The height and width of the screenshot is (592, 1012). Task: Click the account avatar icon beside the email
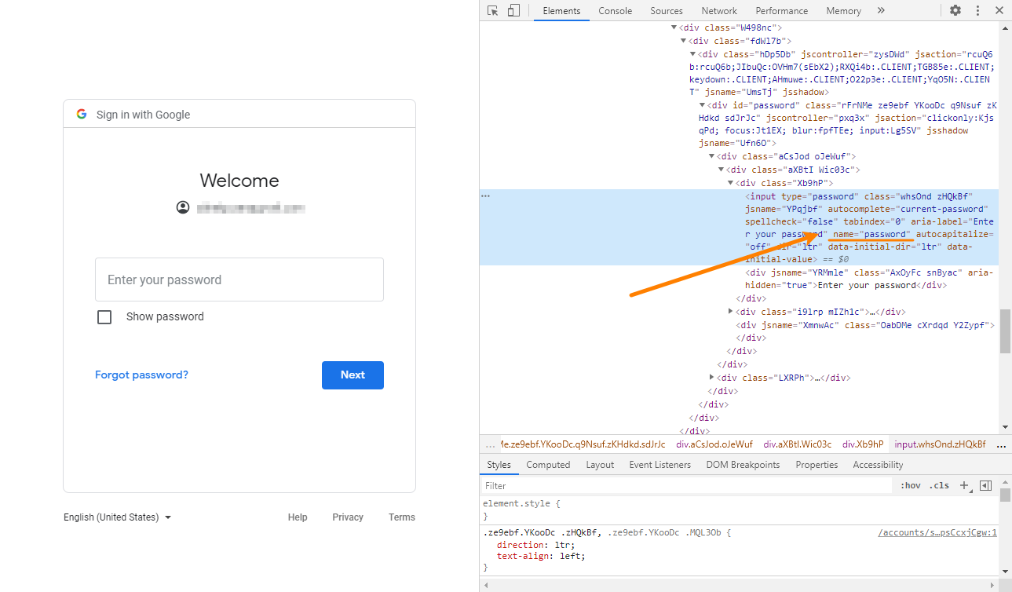click(x=183, y=206)
